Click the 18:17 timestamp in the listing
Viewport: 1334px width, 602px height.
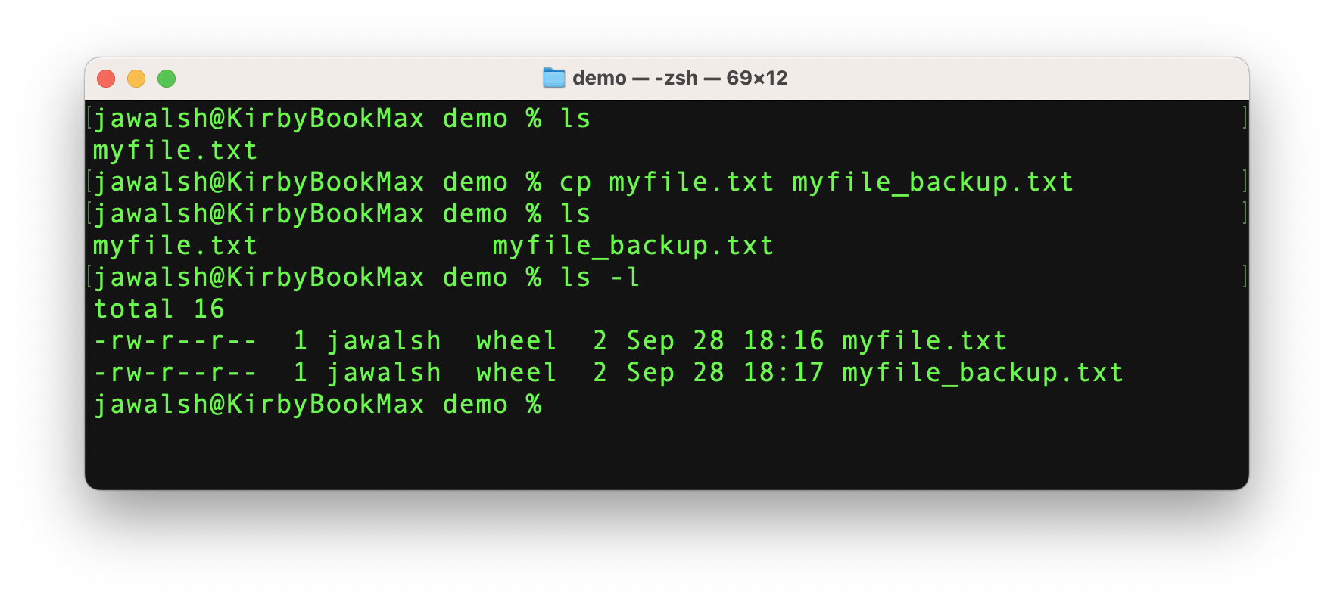pos(783,373)
